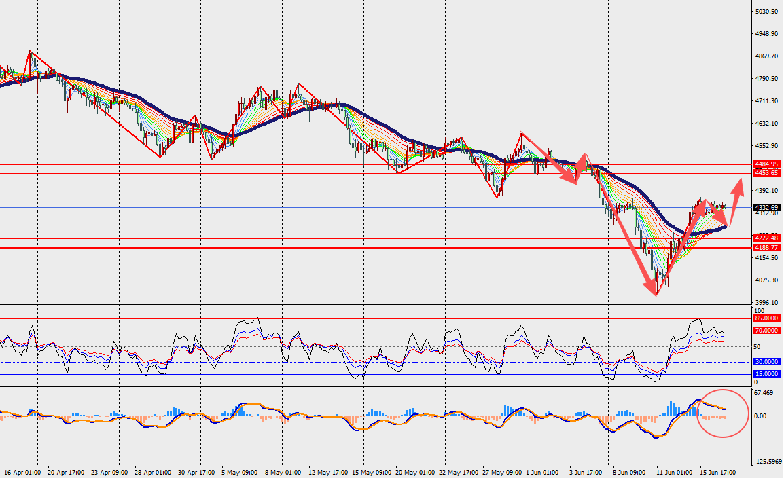Image resolution: width=784 pixels, height=478 pixels.
Task: Click the 4869.70 price axis value
Action: point(767,56)
